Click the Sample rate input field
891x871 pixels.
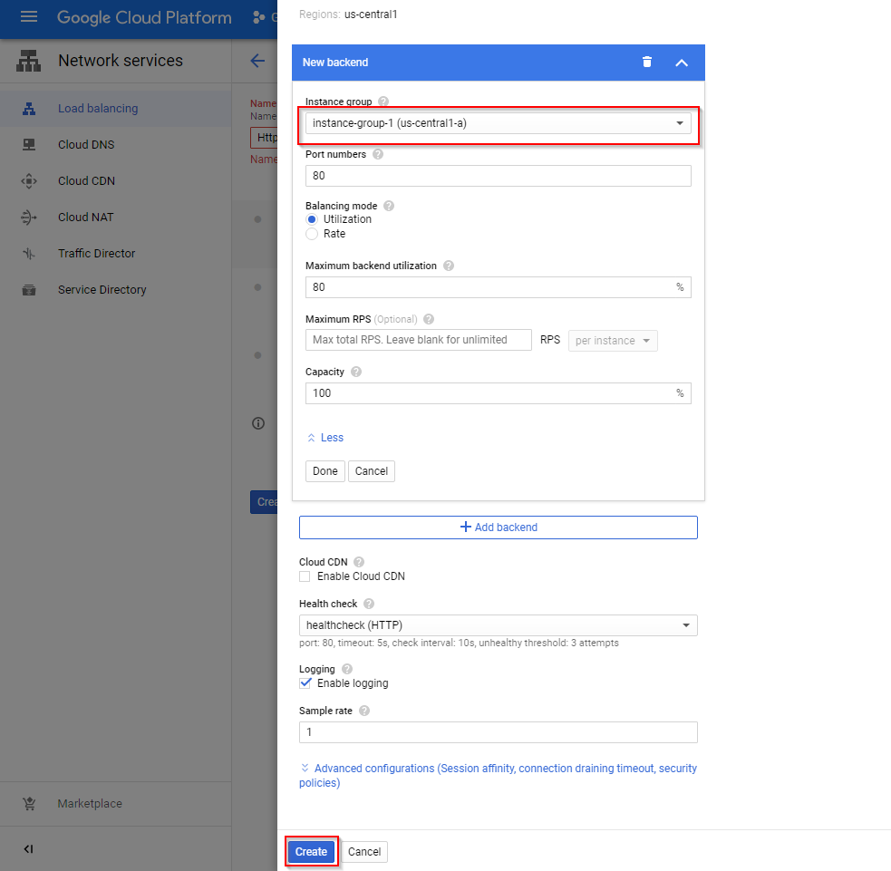coord(499,733)
